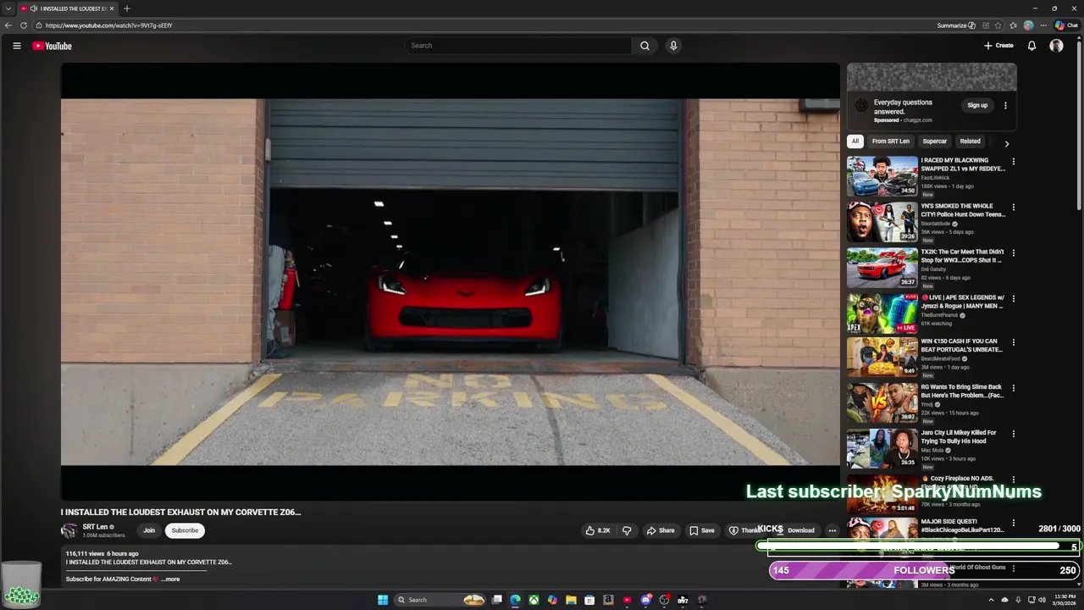The image size is (1084, 610).
Task: Play the Corvette video in player
Action: click(450, 281)
